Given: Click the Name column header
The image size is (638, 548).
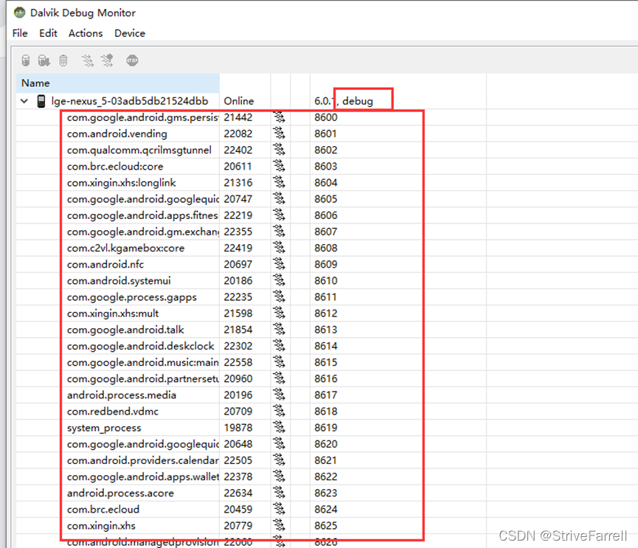Looking at the screenshot, I should pos(118,83).
